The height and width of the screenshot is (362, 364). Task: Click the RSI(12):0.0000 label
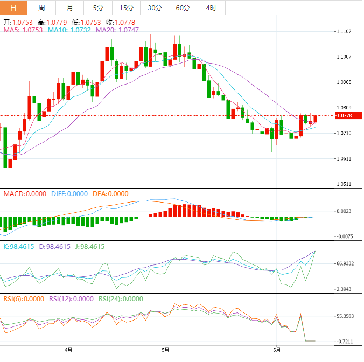pos(71,299)
